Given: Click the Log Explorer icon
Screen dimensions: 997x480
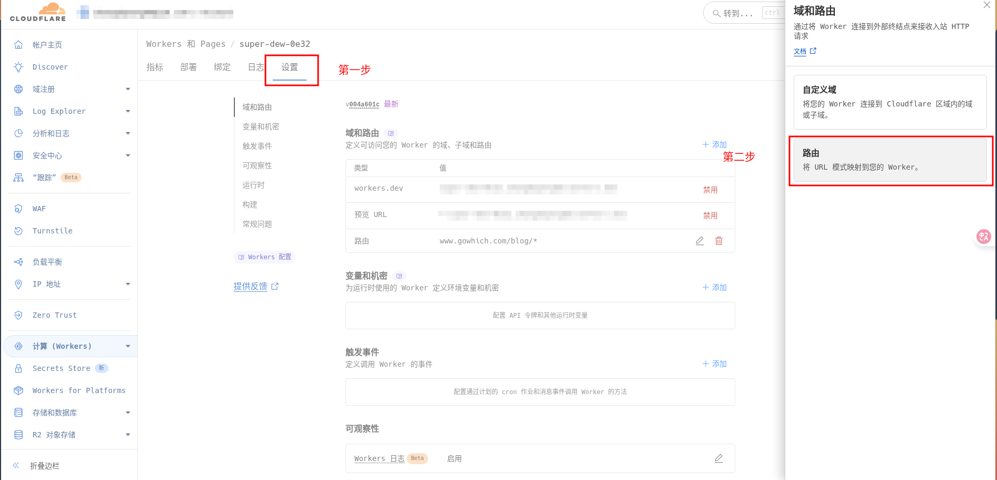Looking at the screenshot, I should 18,111.
